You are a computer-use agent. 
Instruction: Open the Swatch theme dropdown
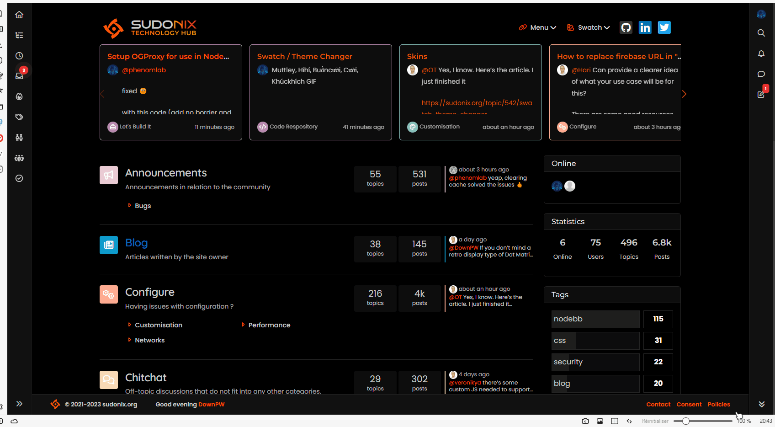pyautogui.click(x=589, y=27)
